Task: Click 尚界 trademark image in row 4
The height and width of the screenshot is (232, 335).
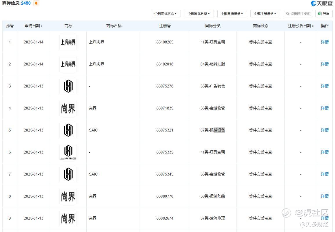Action: point(68,108)
